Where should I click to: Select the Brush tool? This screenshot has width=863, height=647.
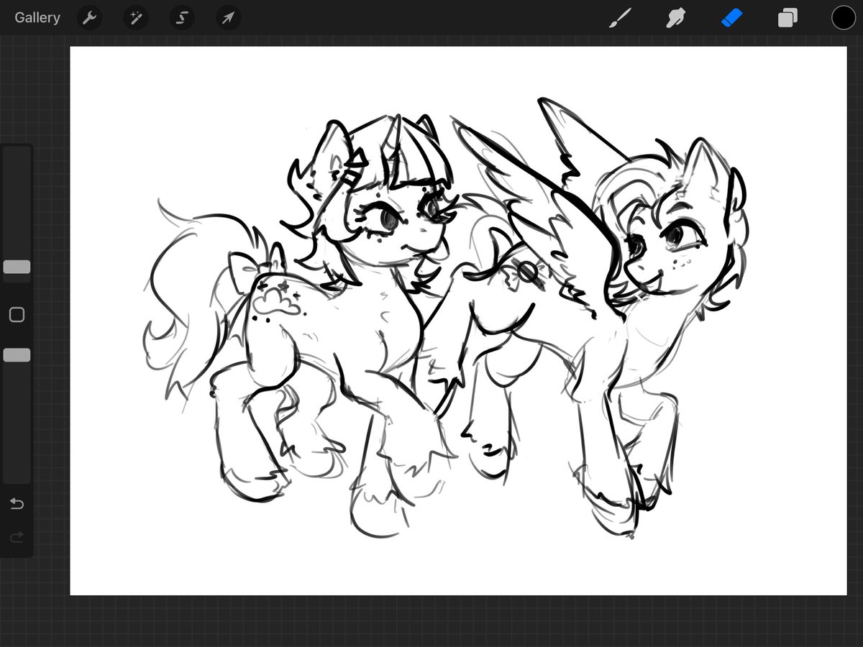618,18
